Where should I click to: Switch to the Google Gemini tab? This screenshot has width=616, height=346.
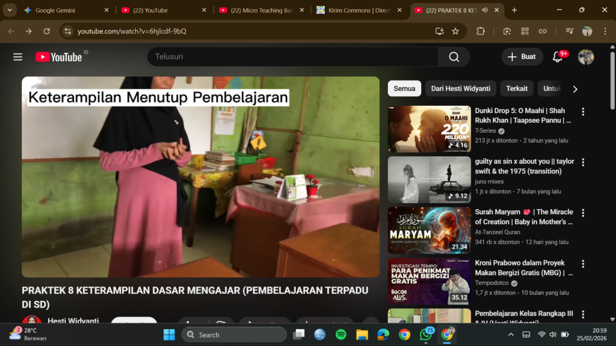pyautogui.click(x=54, y=10)
